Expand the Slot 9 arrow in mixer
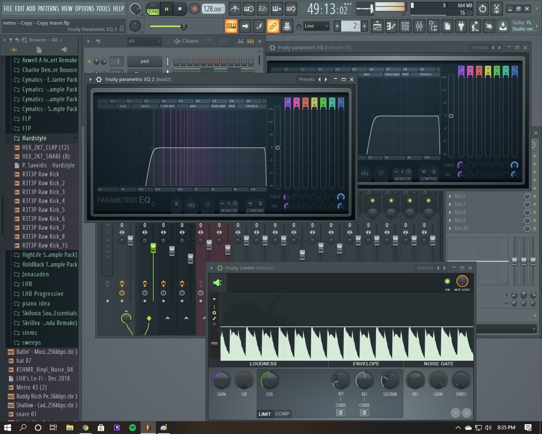 (x=450, y=220)
